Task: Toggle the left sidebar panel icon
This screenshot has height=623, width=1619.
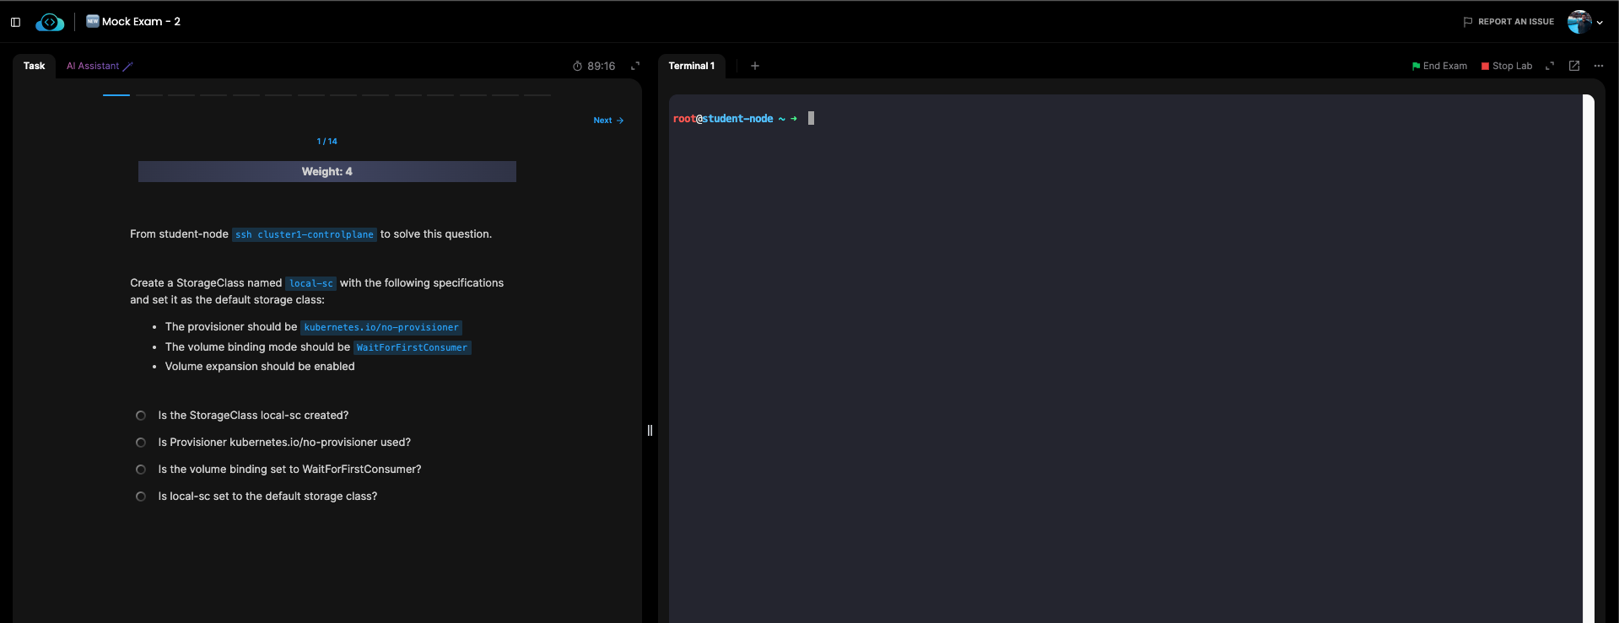Action: click(x=15, y=22)
